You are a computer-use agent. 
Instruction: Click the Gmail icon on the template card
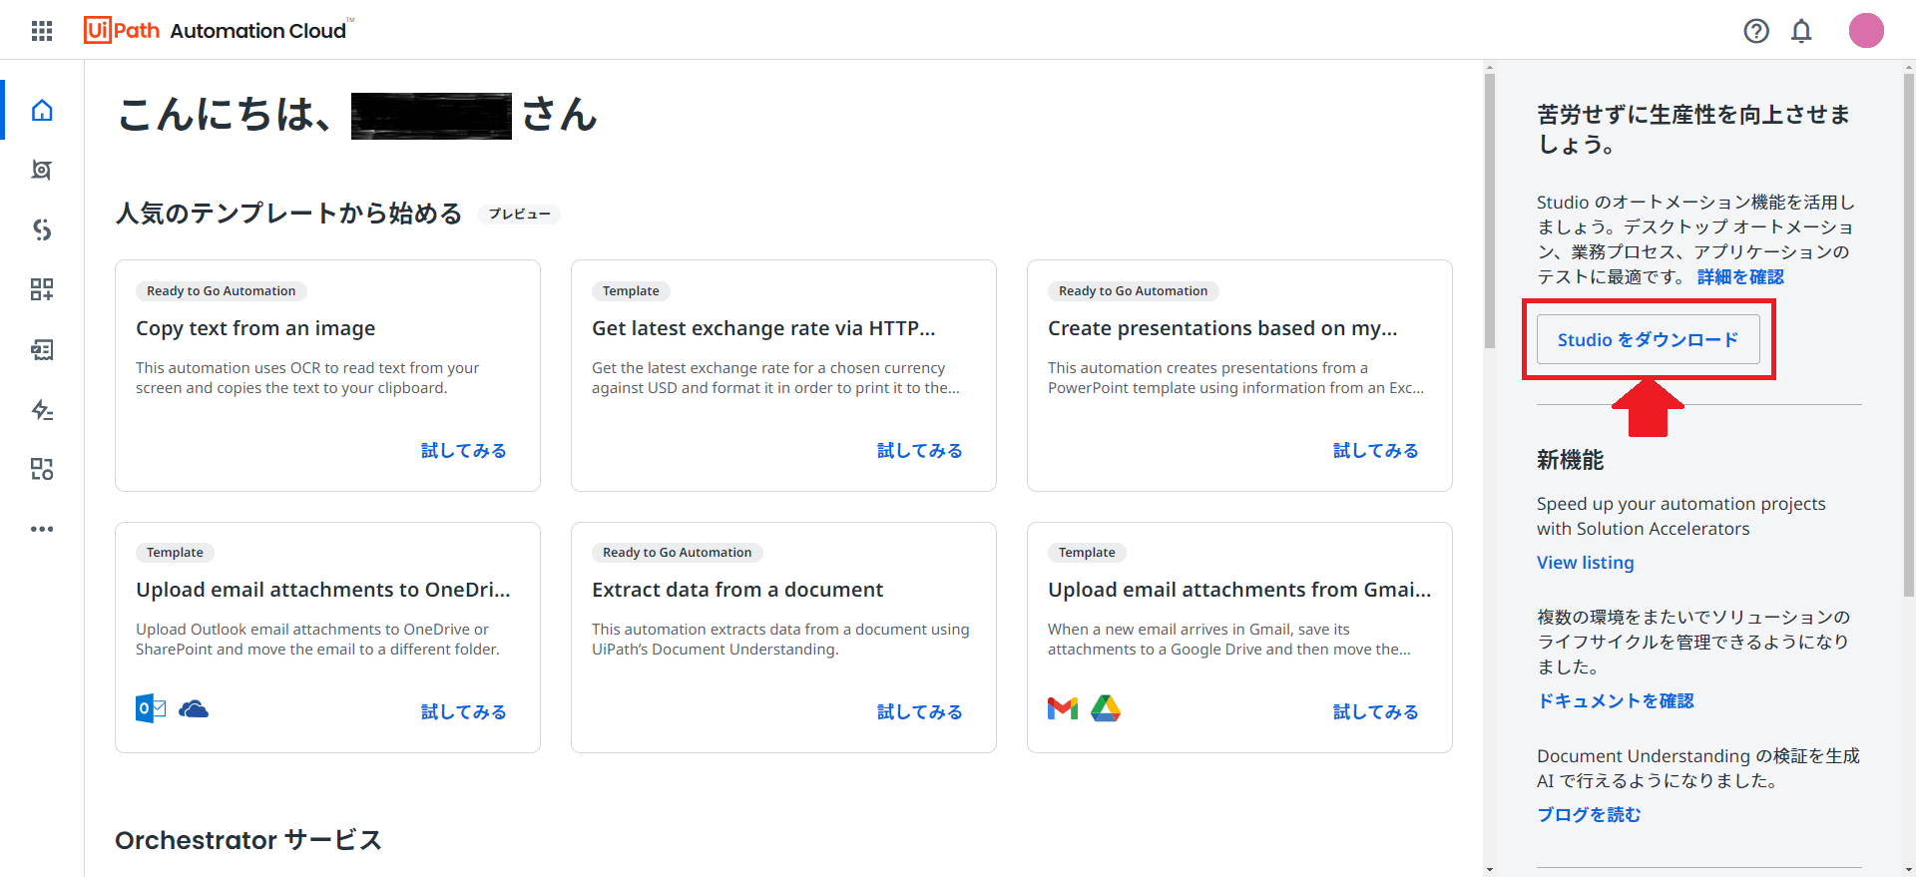1063,708
